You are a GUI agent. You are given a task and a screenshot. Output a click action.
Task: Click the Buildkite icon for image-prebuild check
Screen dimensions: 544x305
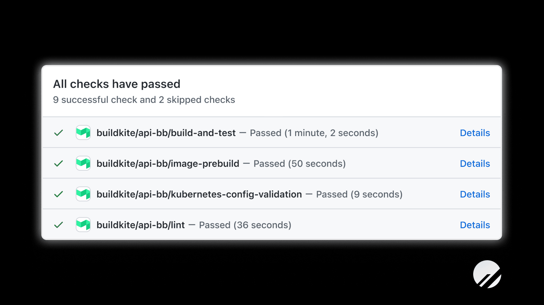click(x=83, y=163)
